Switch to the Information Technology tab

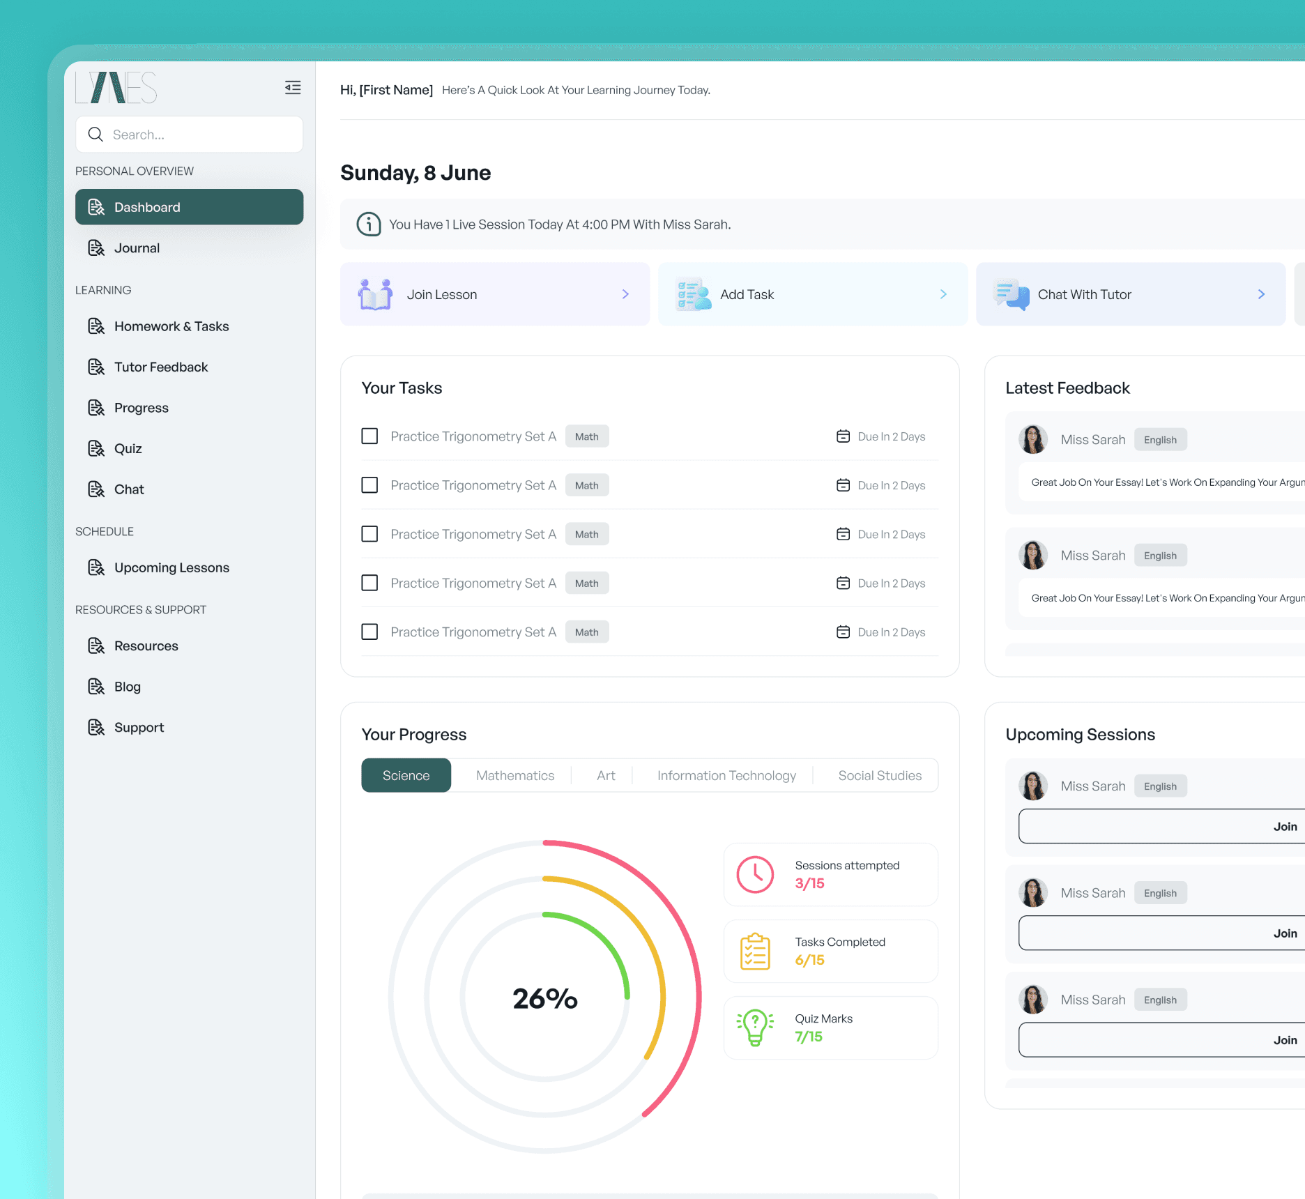(x=726, y=776)
